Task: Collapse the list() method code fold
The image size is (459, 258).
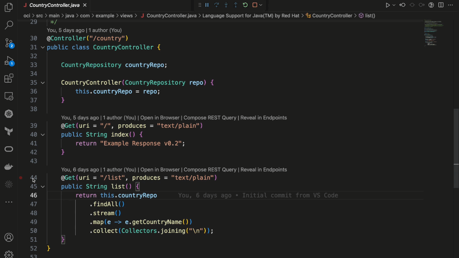Action: point(42,186)
